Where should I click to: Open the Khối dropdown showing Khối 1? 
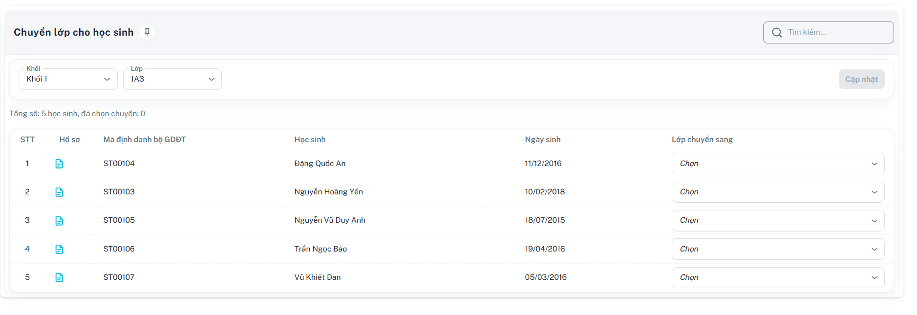pyautogui.click(x=68, y=79)
